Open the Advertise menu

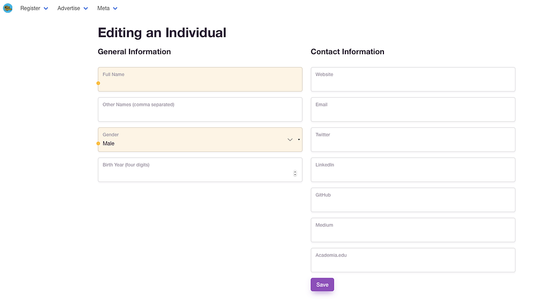pyautogui.click(x=69, y=9)
